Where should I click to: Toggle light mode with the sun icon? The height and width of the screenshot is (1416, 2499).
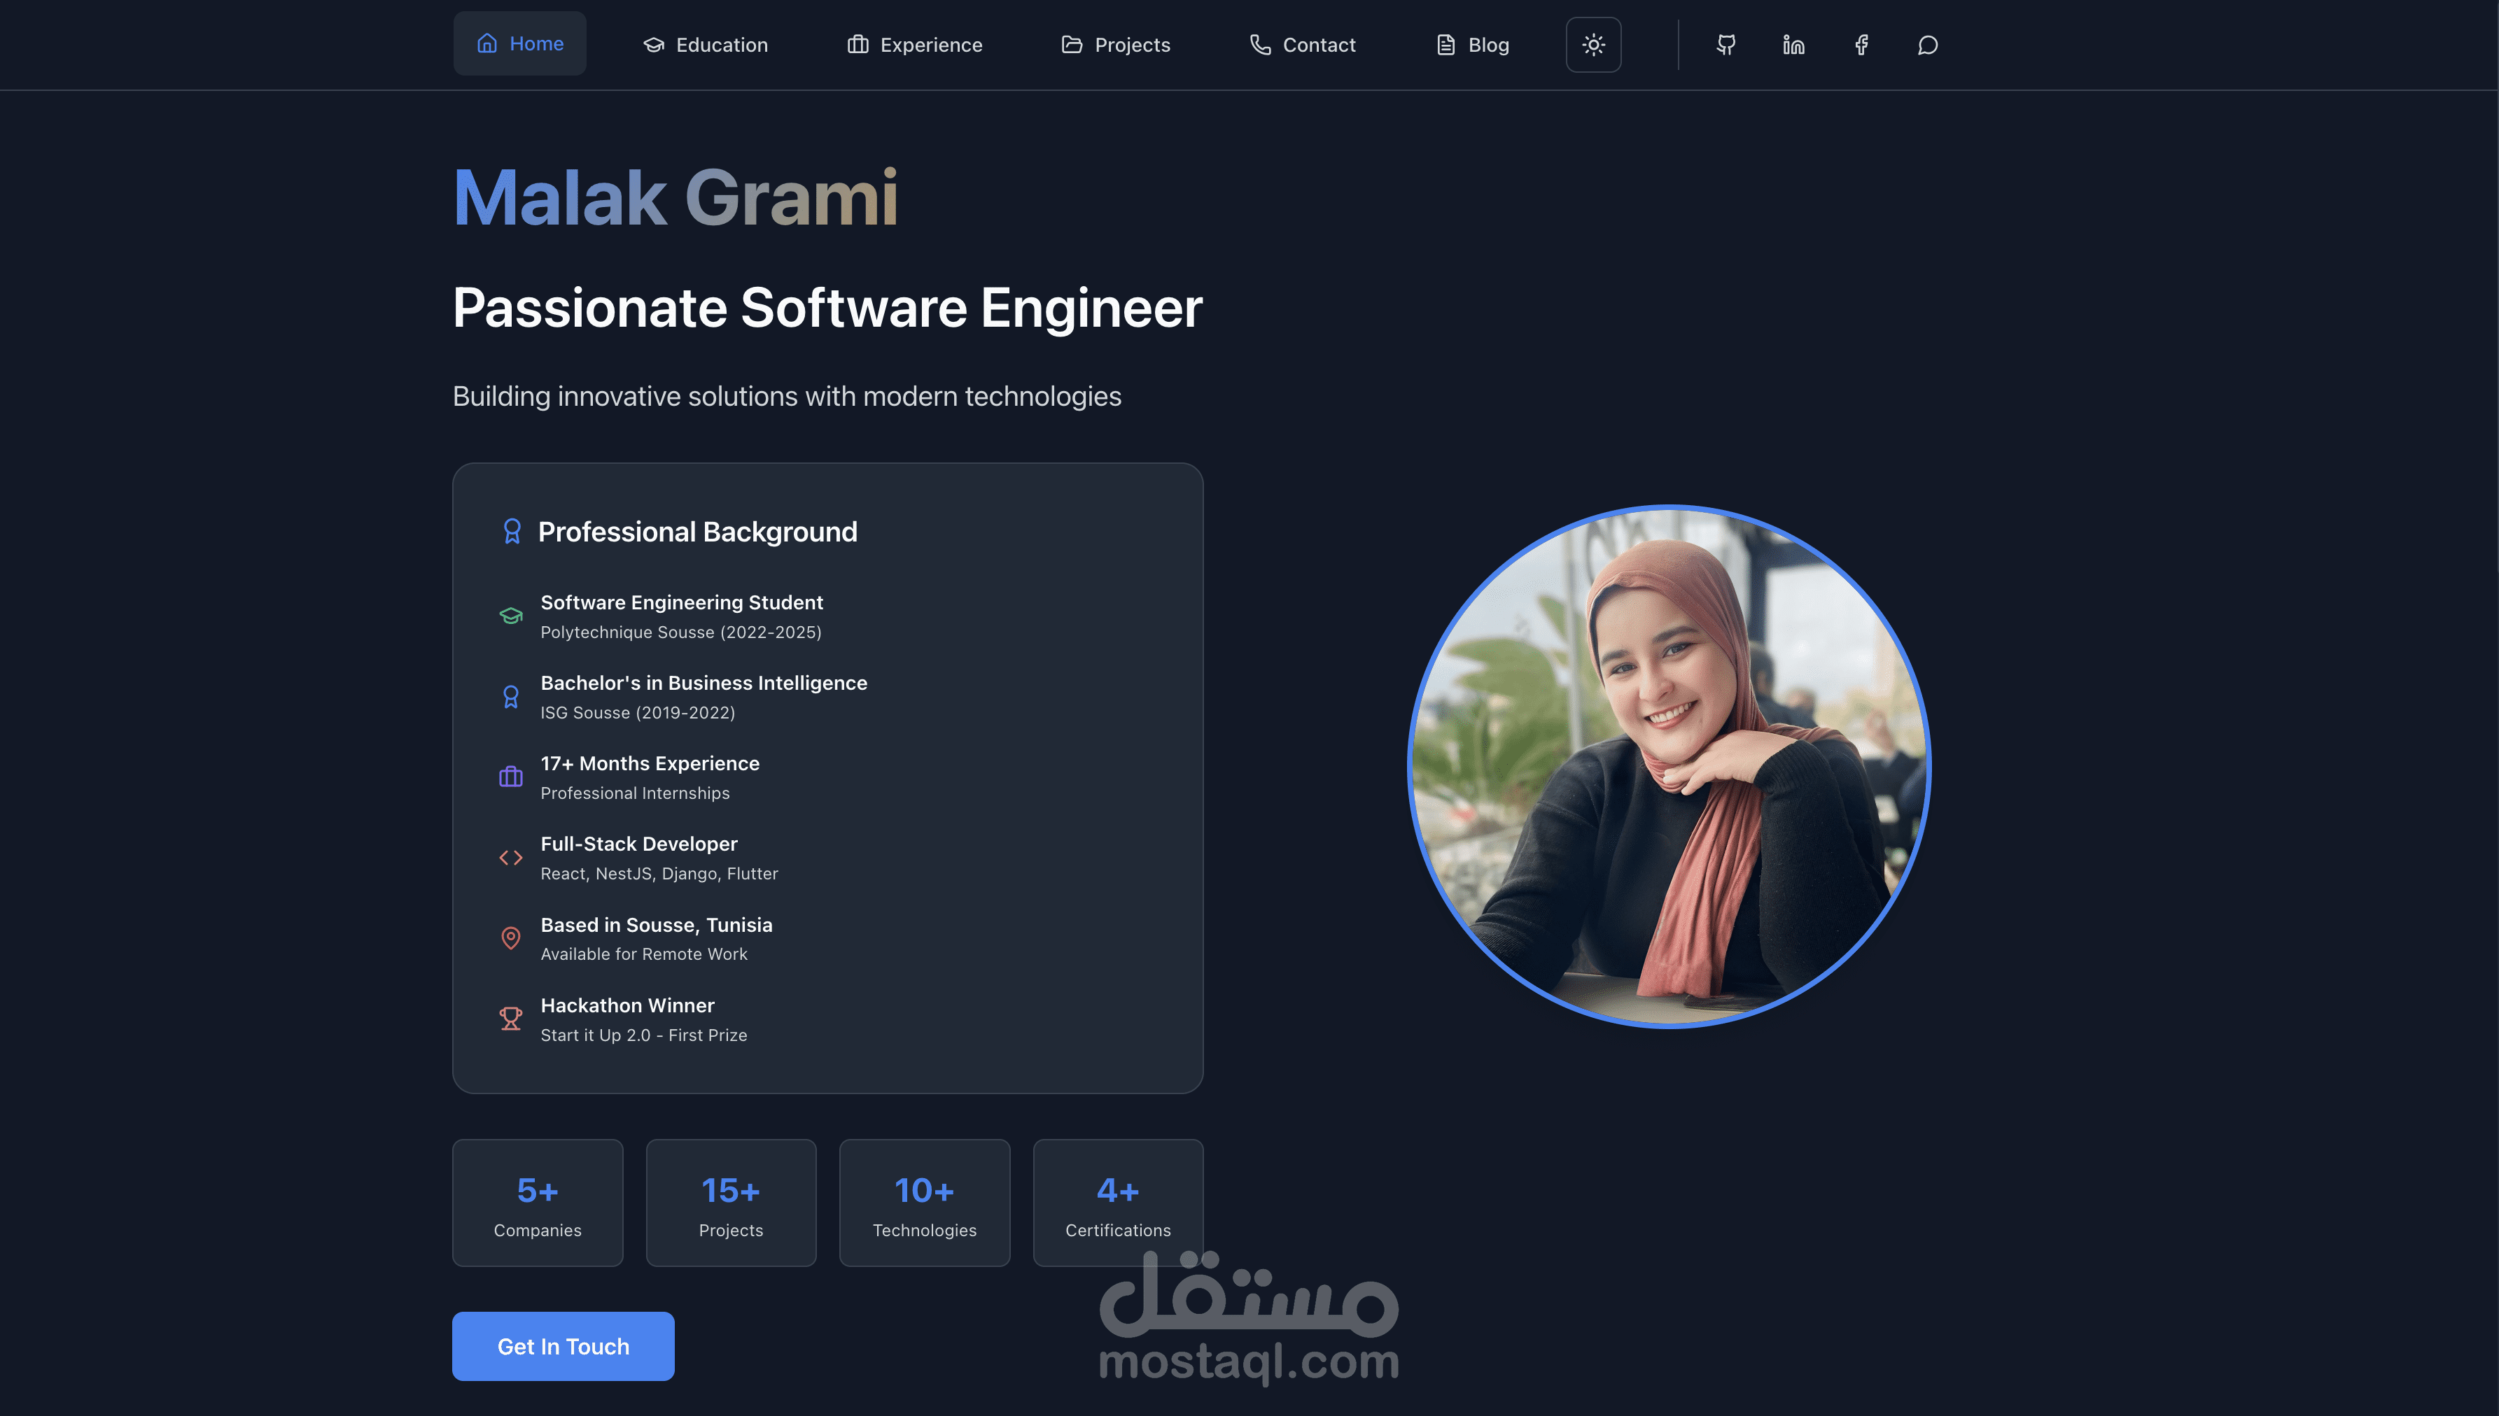pyautogui.click(x=1593, y=44)
